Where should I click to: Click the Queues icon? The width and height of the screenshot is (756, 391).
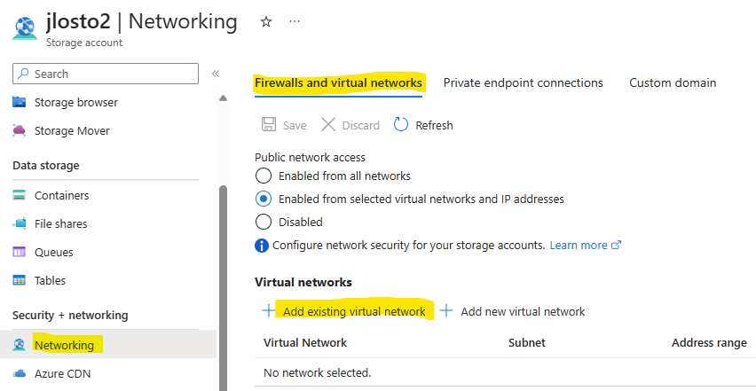pyautogui.click(x=19, y=252)
